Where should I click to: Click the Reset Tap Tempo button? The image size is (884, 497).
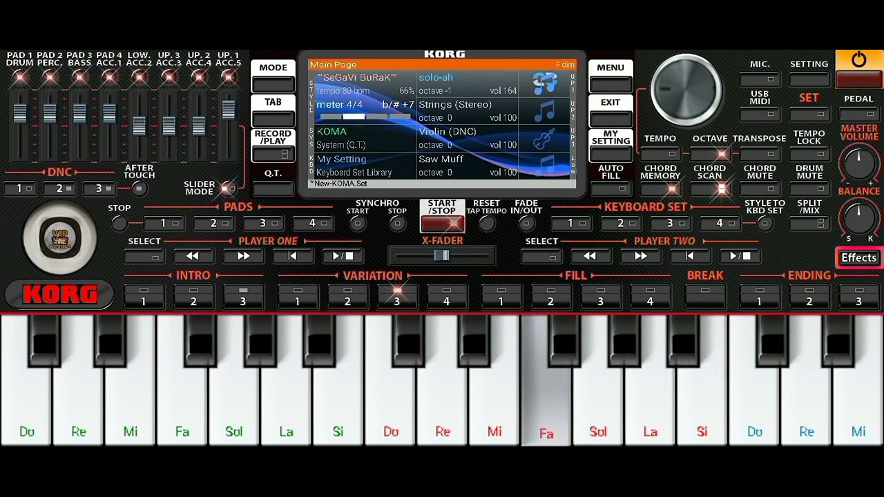(487, 223)
